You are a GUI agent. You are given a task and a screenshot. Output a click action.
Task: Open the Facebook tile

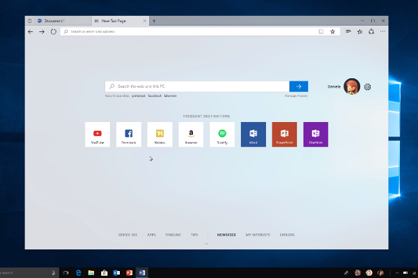pos(129,134)
